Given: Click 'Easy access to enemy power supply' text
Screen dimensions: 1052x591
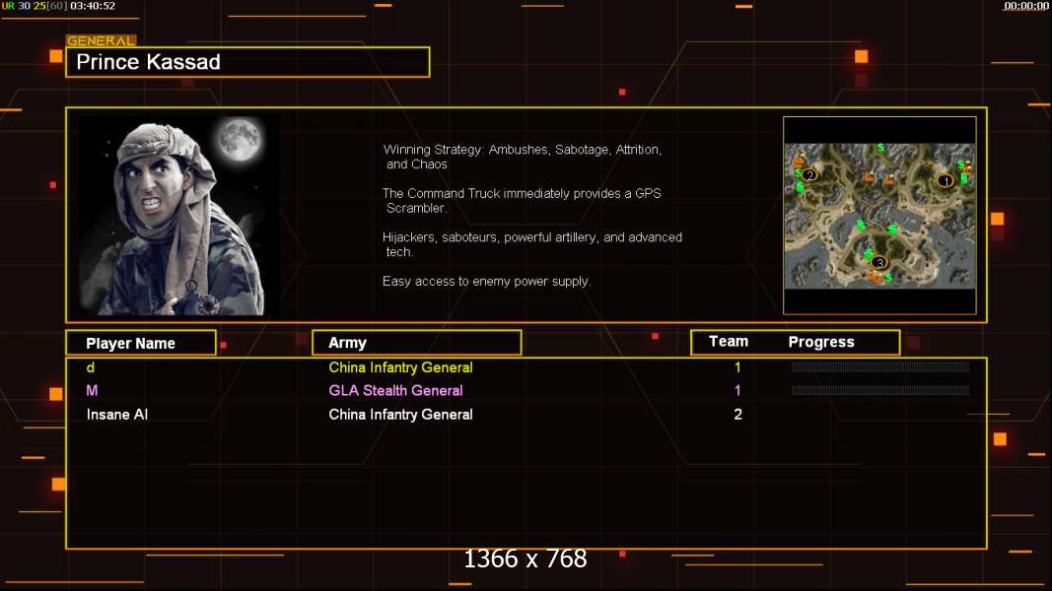Looking at the screenshot, I should coord(486,282).
